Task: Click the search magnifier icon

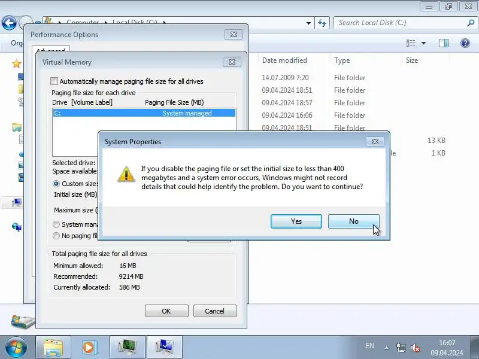Action: click(471, 23)
